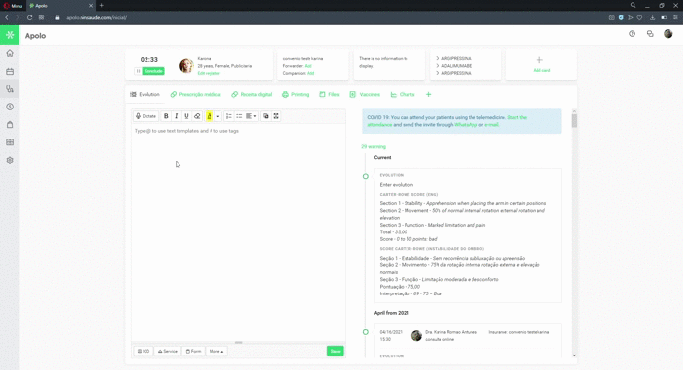683x370 pixels.
Task: Apply italic formatting in the editor toolbar
Action: tap(177, 116)
